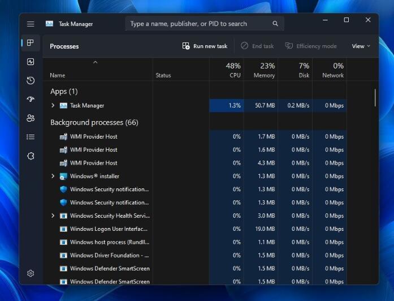Select the Apps (1) group heading
This screenshot has height=301, width=394.
64,91
